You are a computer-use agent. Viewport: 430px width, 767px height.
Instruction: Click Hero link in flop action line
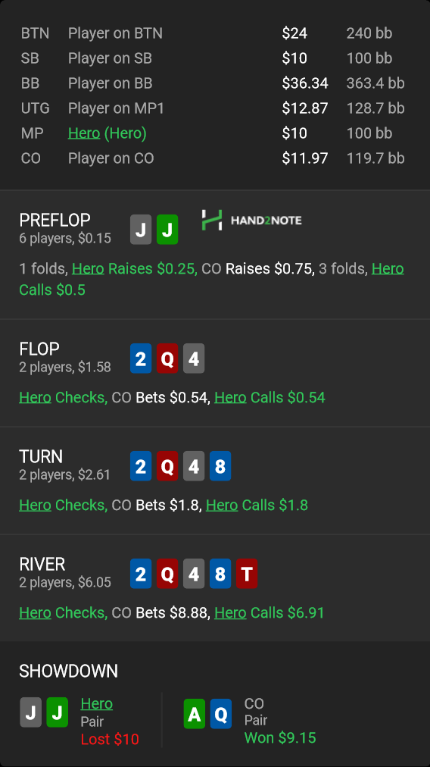pyautogui.click(x=35, y=397)
